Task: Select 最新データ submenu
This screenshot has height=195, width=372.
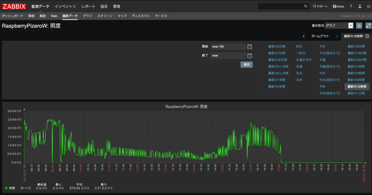Action: 70,16
